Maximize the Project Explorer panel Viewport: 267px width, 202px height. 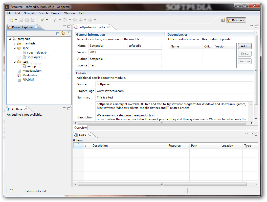(69, 26)
